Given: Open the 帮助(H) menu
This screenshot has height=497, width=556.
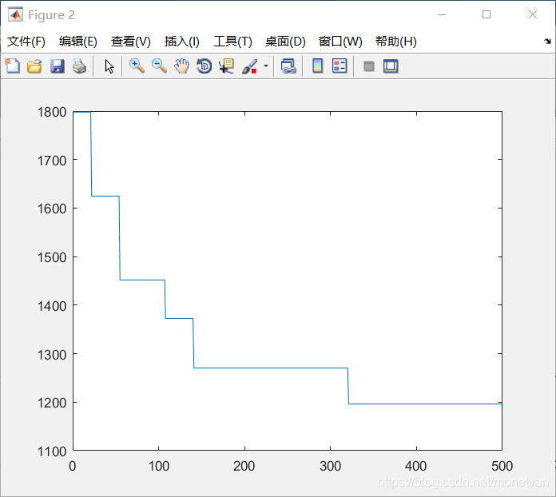Looking at the screenshot, I should click(396, 42).
